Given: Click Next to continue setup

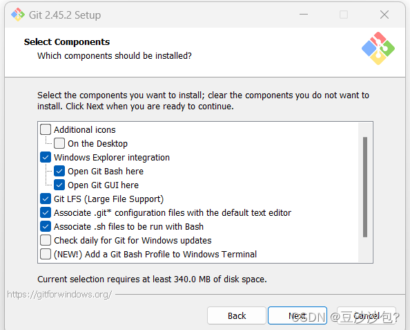Looking at the screenshot, I should (297, 315).
